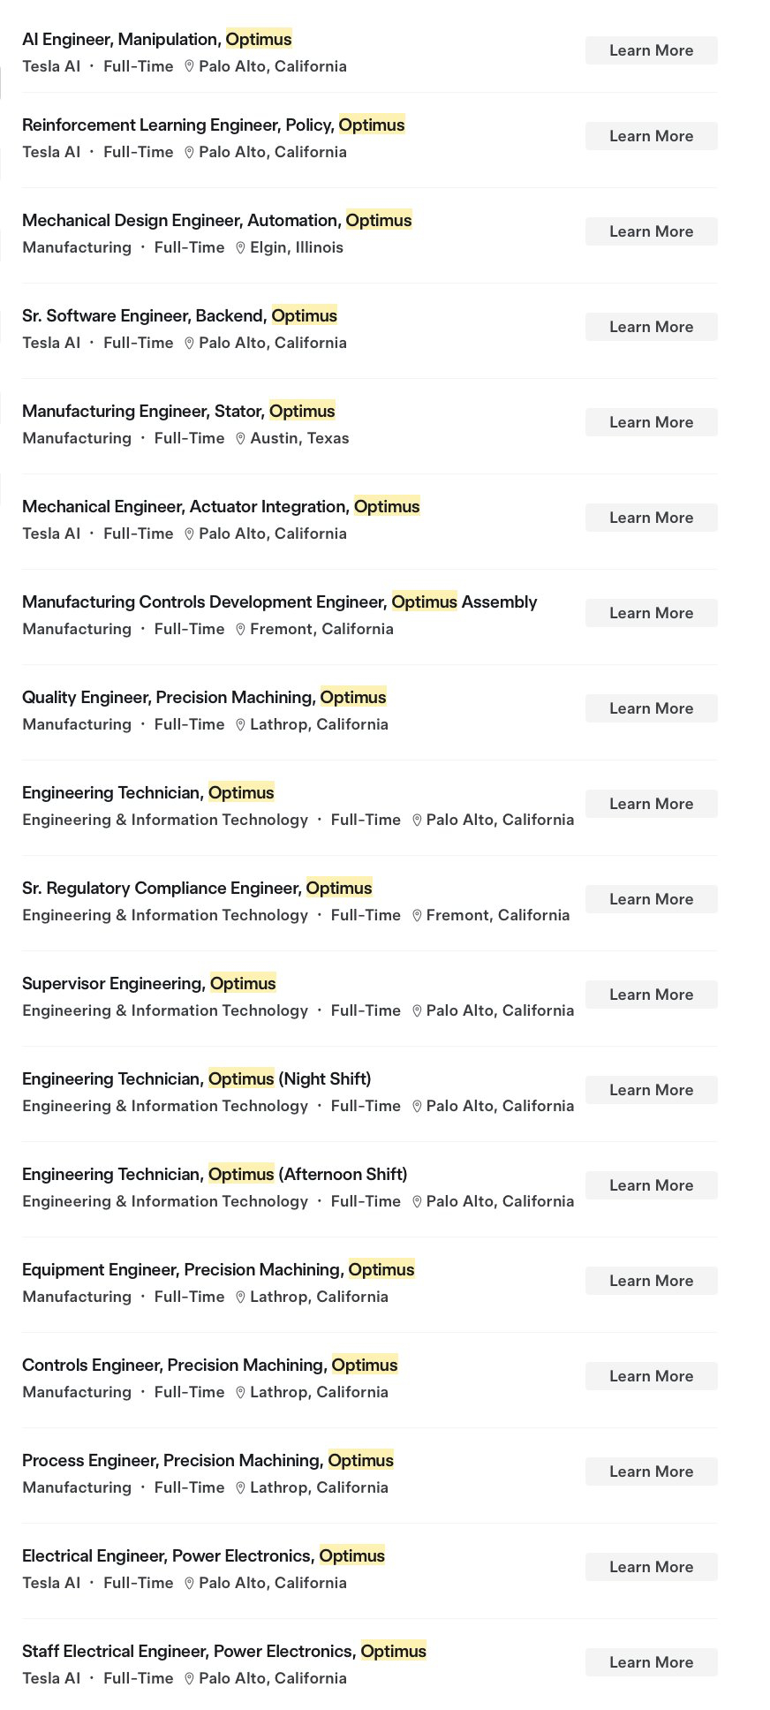
Task: Click Learn More for AI Engineer, Manipulation
Action: pyautogui.click(x=651, y=50)
